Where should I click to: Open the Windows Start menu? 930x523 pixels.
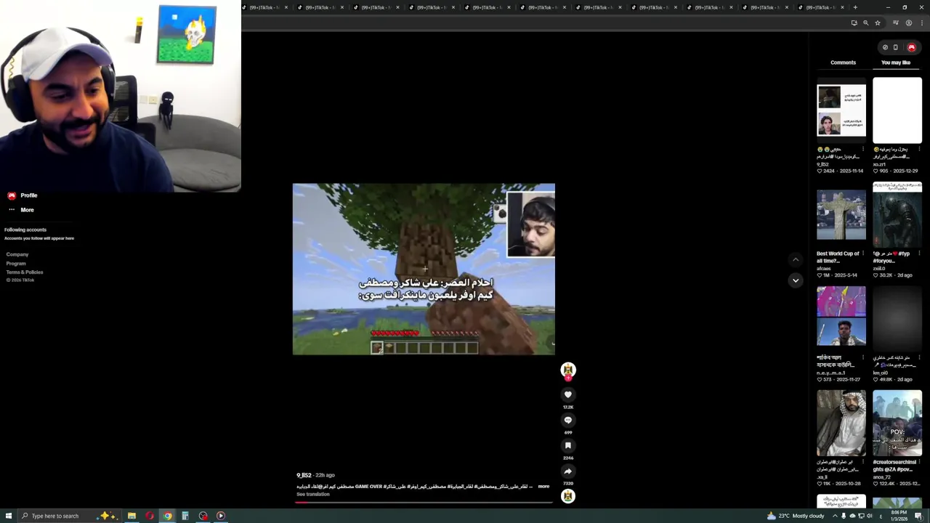(7, 516)
